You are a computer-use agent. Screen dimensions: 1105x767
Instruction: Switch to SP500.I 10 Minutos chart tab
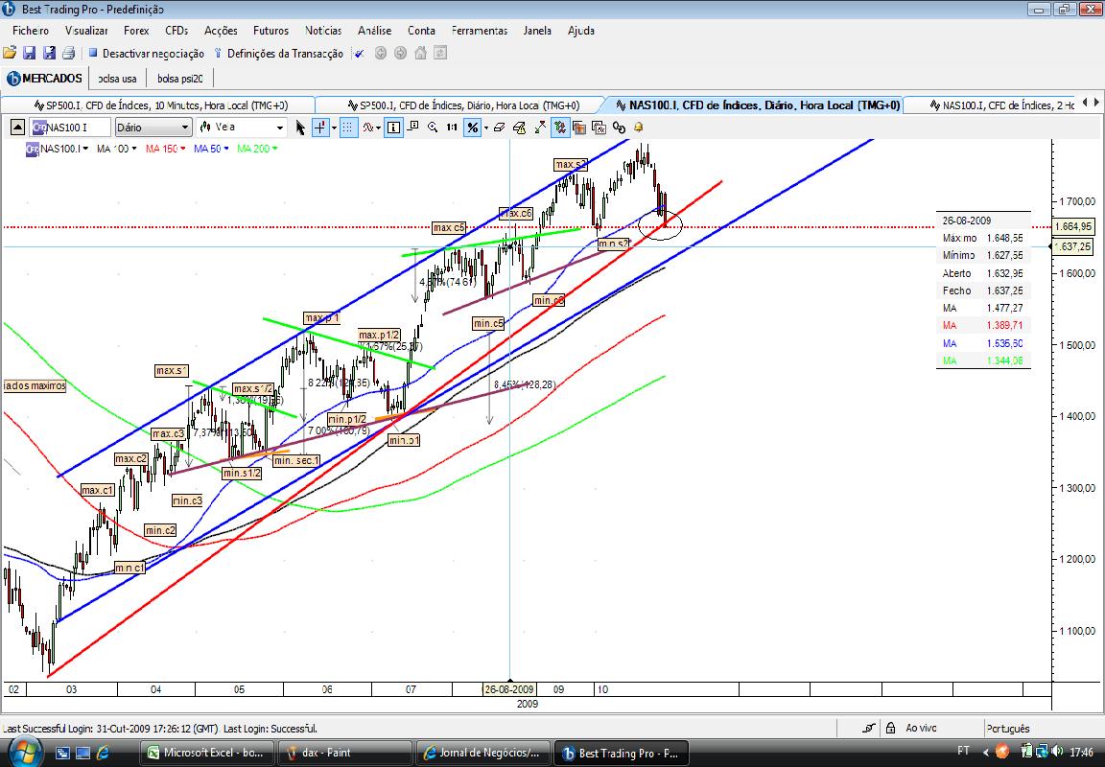pyautogui.click(x=160, y=105)
